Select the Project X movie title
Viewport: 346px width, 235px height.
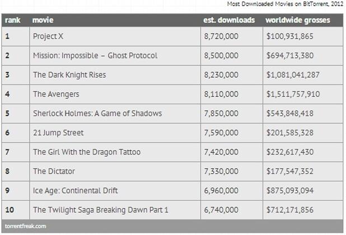tap(48, 36)
